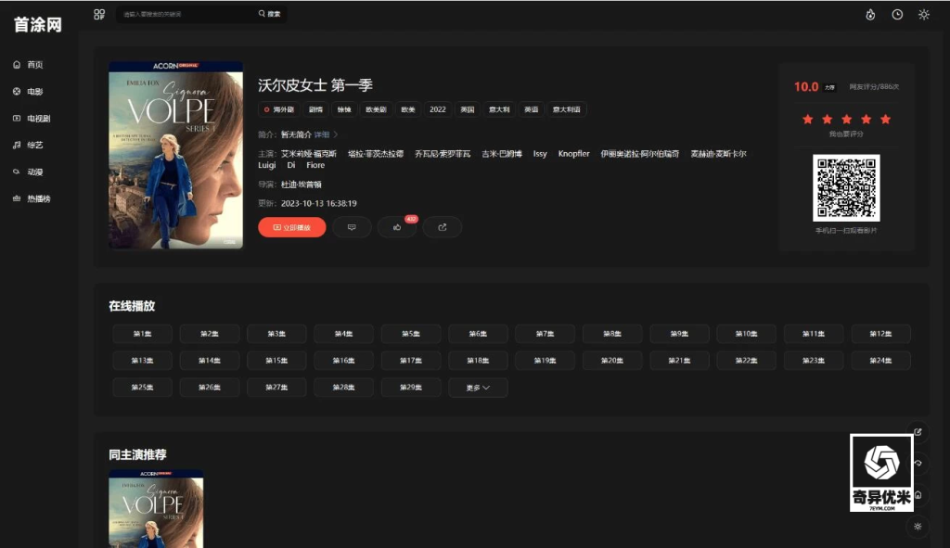950x548 pixels.
Task: Open the hot/trending flame icon in top bar
Action: point(870,15)
